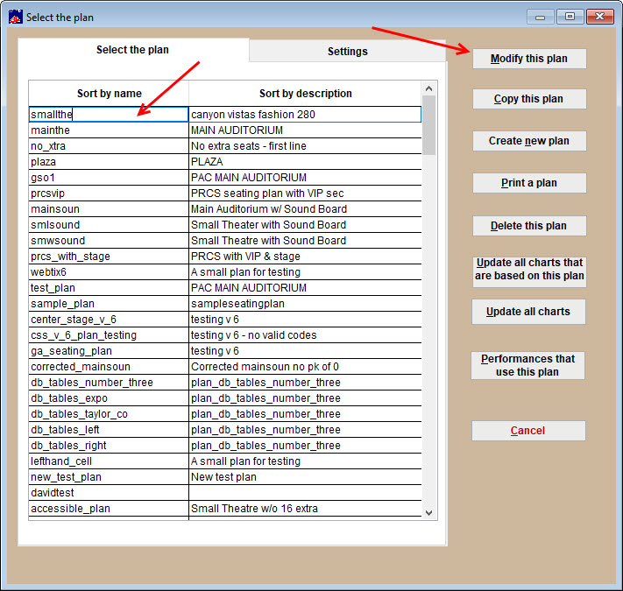The image size is (623, 591).
Task: Click the No extra seats - first line description
Action: (x=305, y=146)
